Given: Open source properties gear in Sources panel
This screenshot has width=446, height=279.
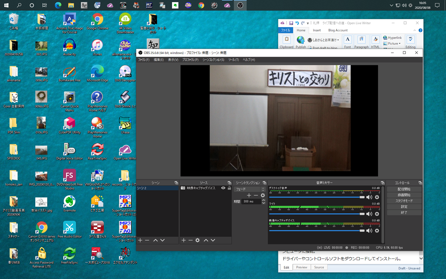Looking at the screenshot, I should (x=197, y=240).
